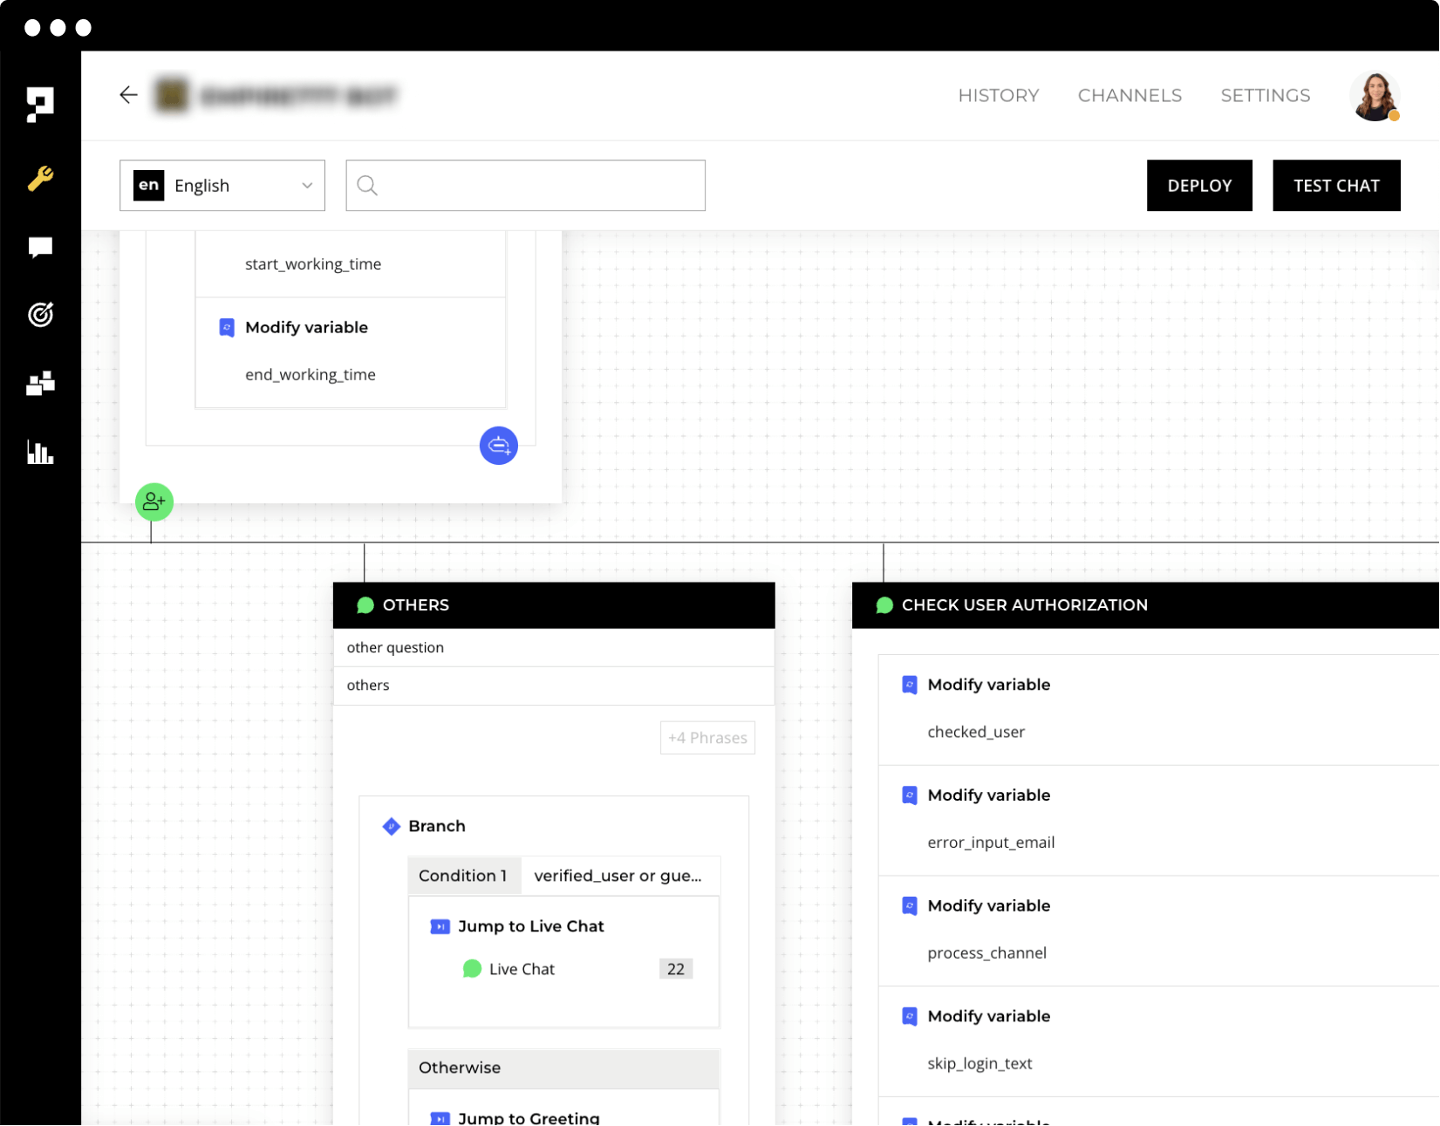Switch to the HISTORY tab
Screen dimensions: 1440x1126
click(x=998, y=96)
